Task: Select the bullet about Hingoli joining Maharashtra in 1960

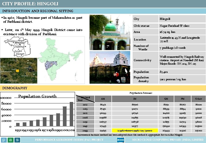Action: coord(42,20)
